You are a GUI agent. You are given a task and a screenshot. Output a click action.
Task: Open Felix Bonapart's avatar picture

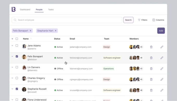click(x=24, y=57)
